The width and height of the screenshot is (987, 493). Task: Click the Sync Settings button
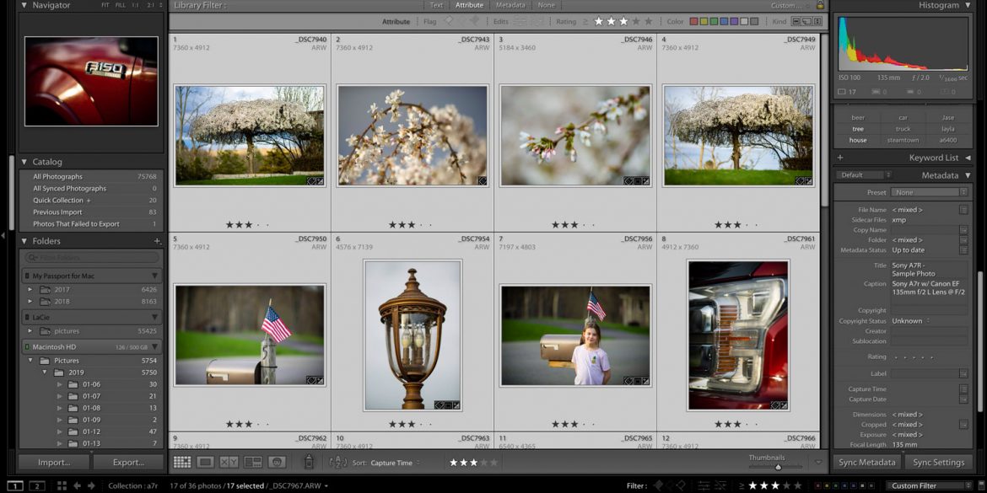click(939, 462)
